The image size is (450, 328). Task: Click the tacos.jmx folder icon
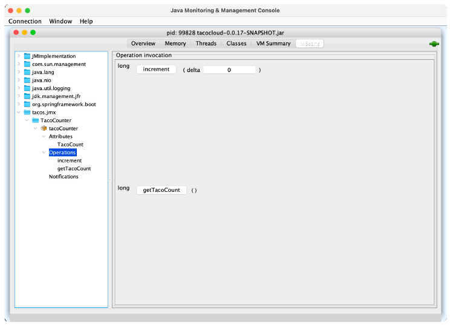click(x=27, y=113)
